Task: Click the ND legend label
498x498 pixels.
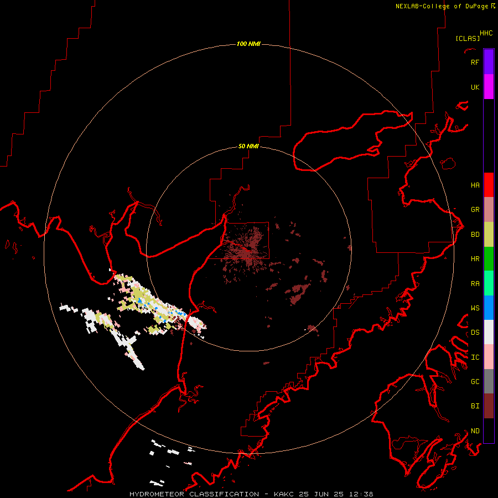Action: click(475, 431)
